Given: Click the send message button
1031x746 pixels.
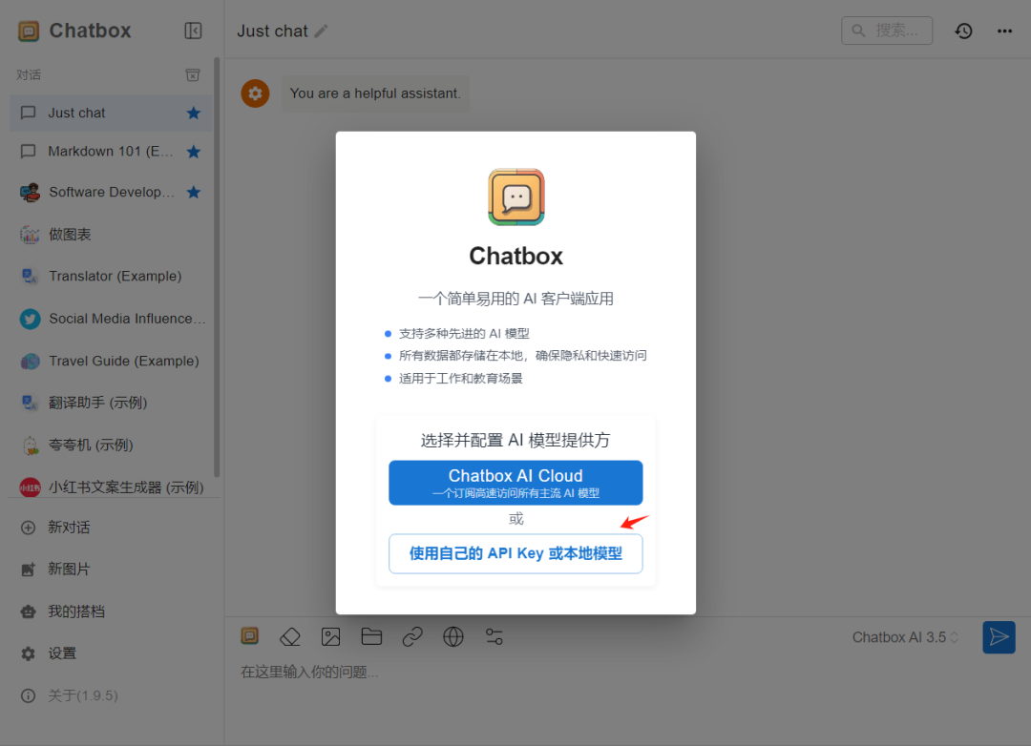Looking at the screenshot, I should coord(999,637).
